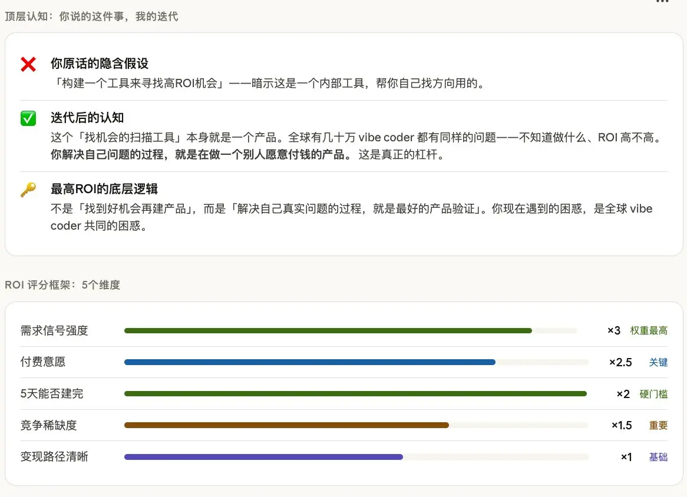The width and height of the screenshot is (687, 497).
Task: Click the green checkmark icon
Action: coord(28,118)
